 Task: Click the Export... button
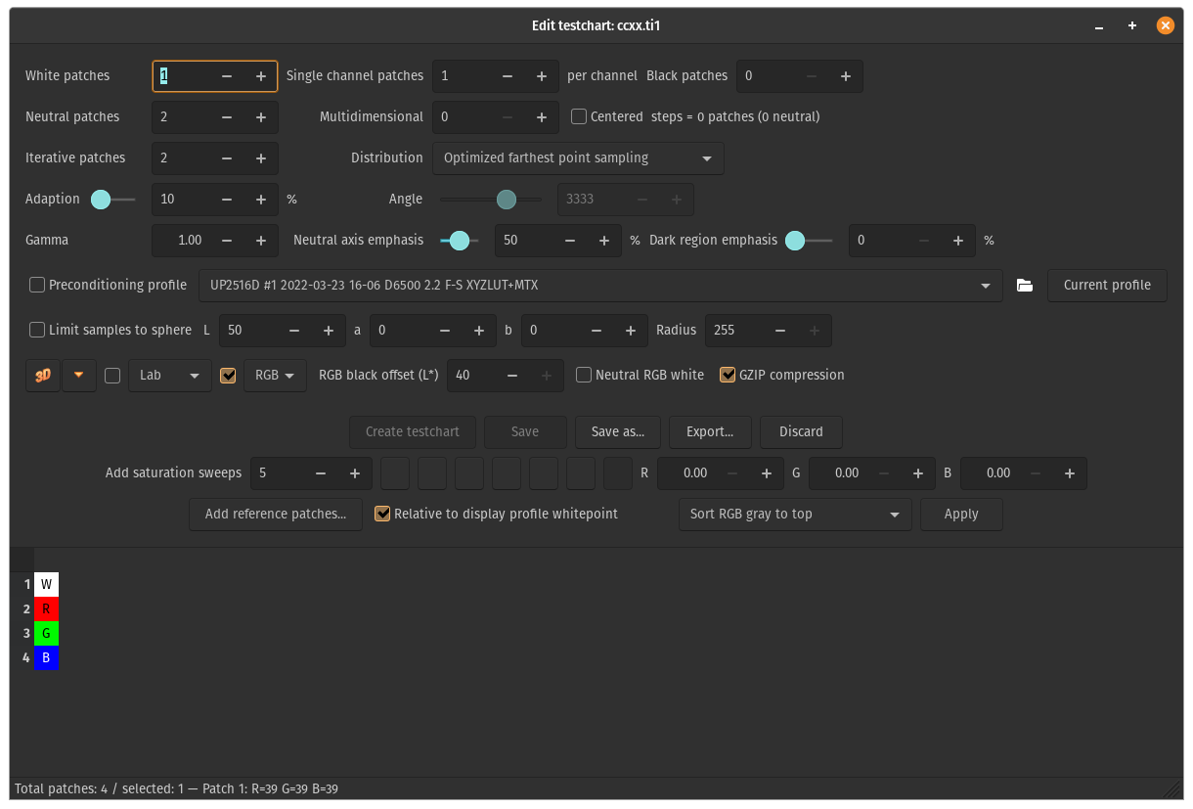[710, 431]
